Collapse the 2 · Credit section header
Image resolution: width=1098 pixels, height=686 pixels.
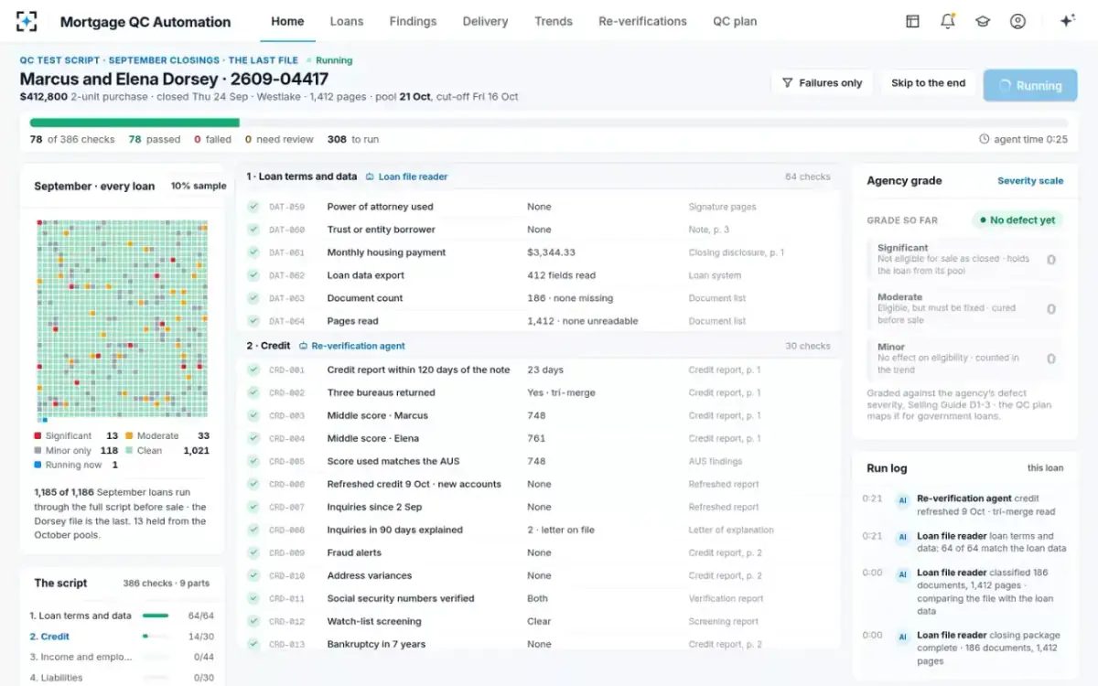[x=539, y=346]
